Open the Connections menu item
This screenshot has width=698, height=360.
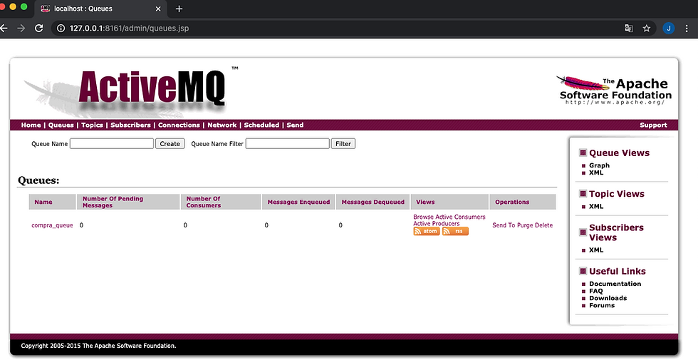click(x=179, y=125)
